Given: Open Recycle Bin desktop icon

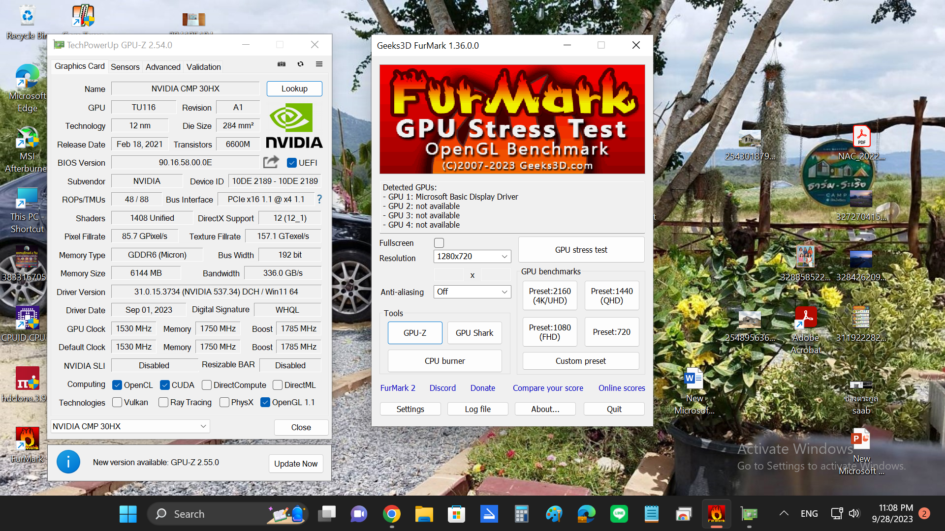Looking at the screenshot, I should pos(27,22).
